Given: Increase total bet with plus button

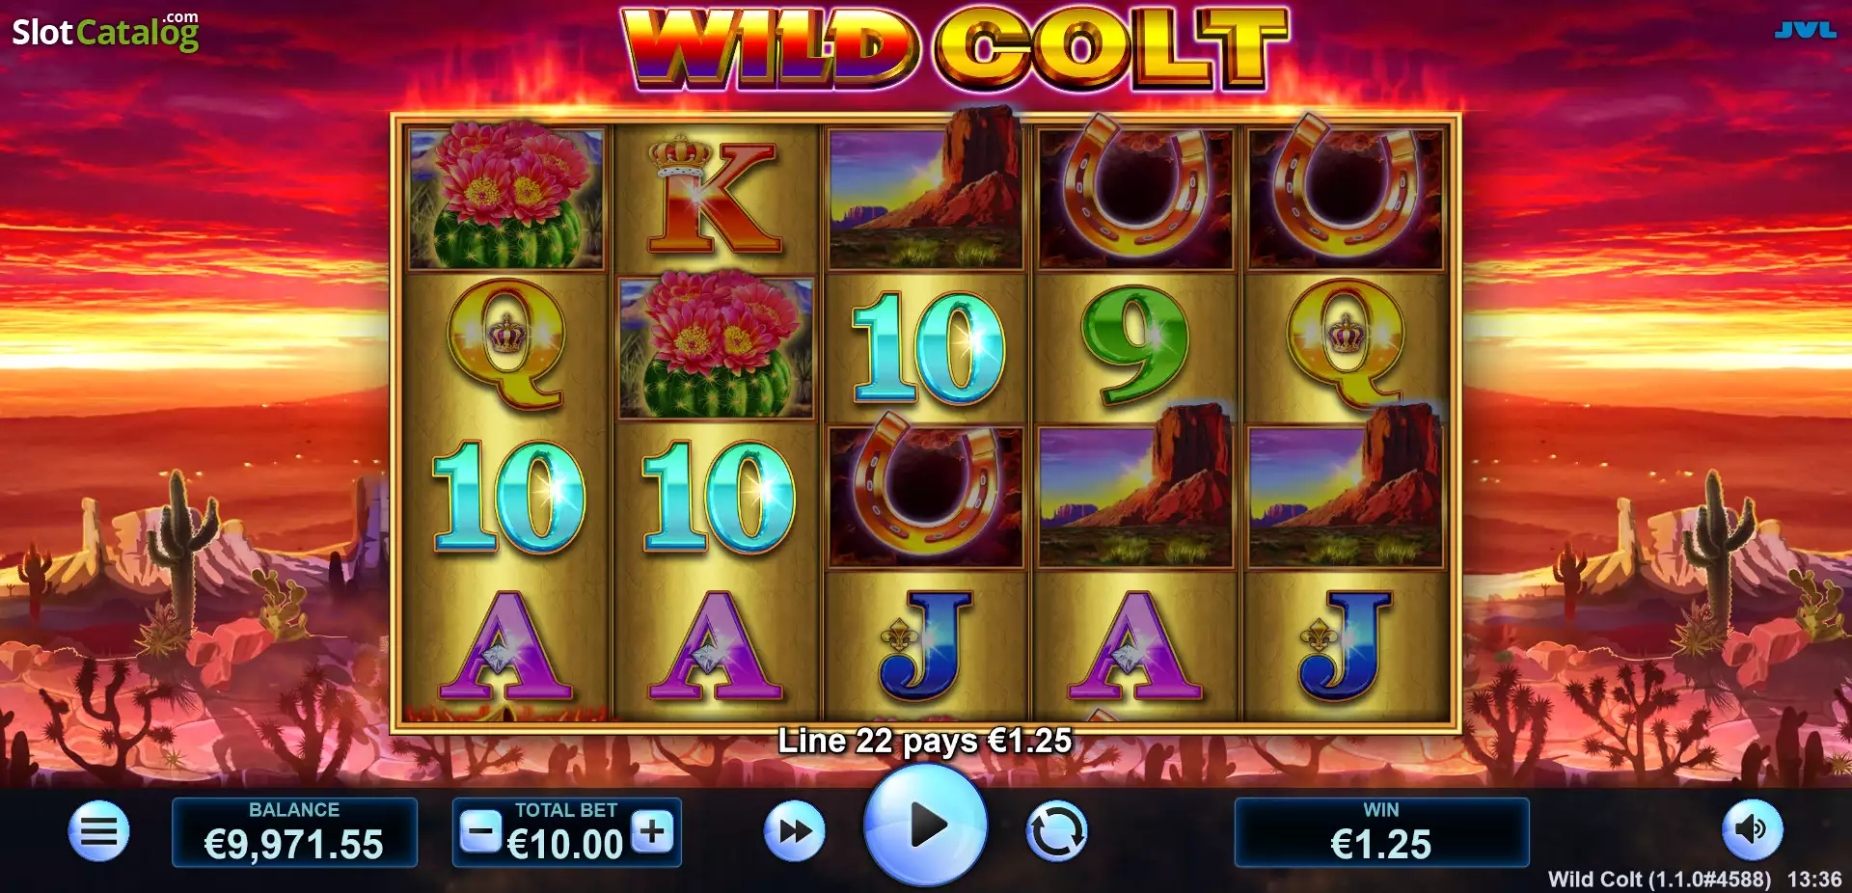Looking at the screenshot, I should (653, 830).
